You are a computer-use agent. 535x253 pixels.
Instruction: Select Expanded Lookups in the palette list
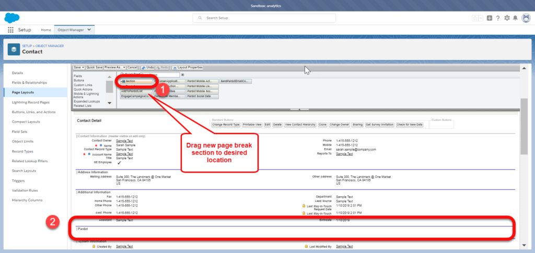(x=87, y=102)
